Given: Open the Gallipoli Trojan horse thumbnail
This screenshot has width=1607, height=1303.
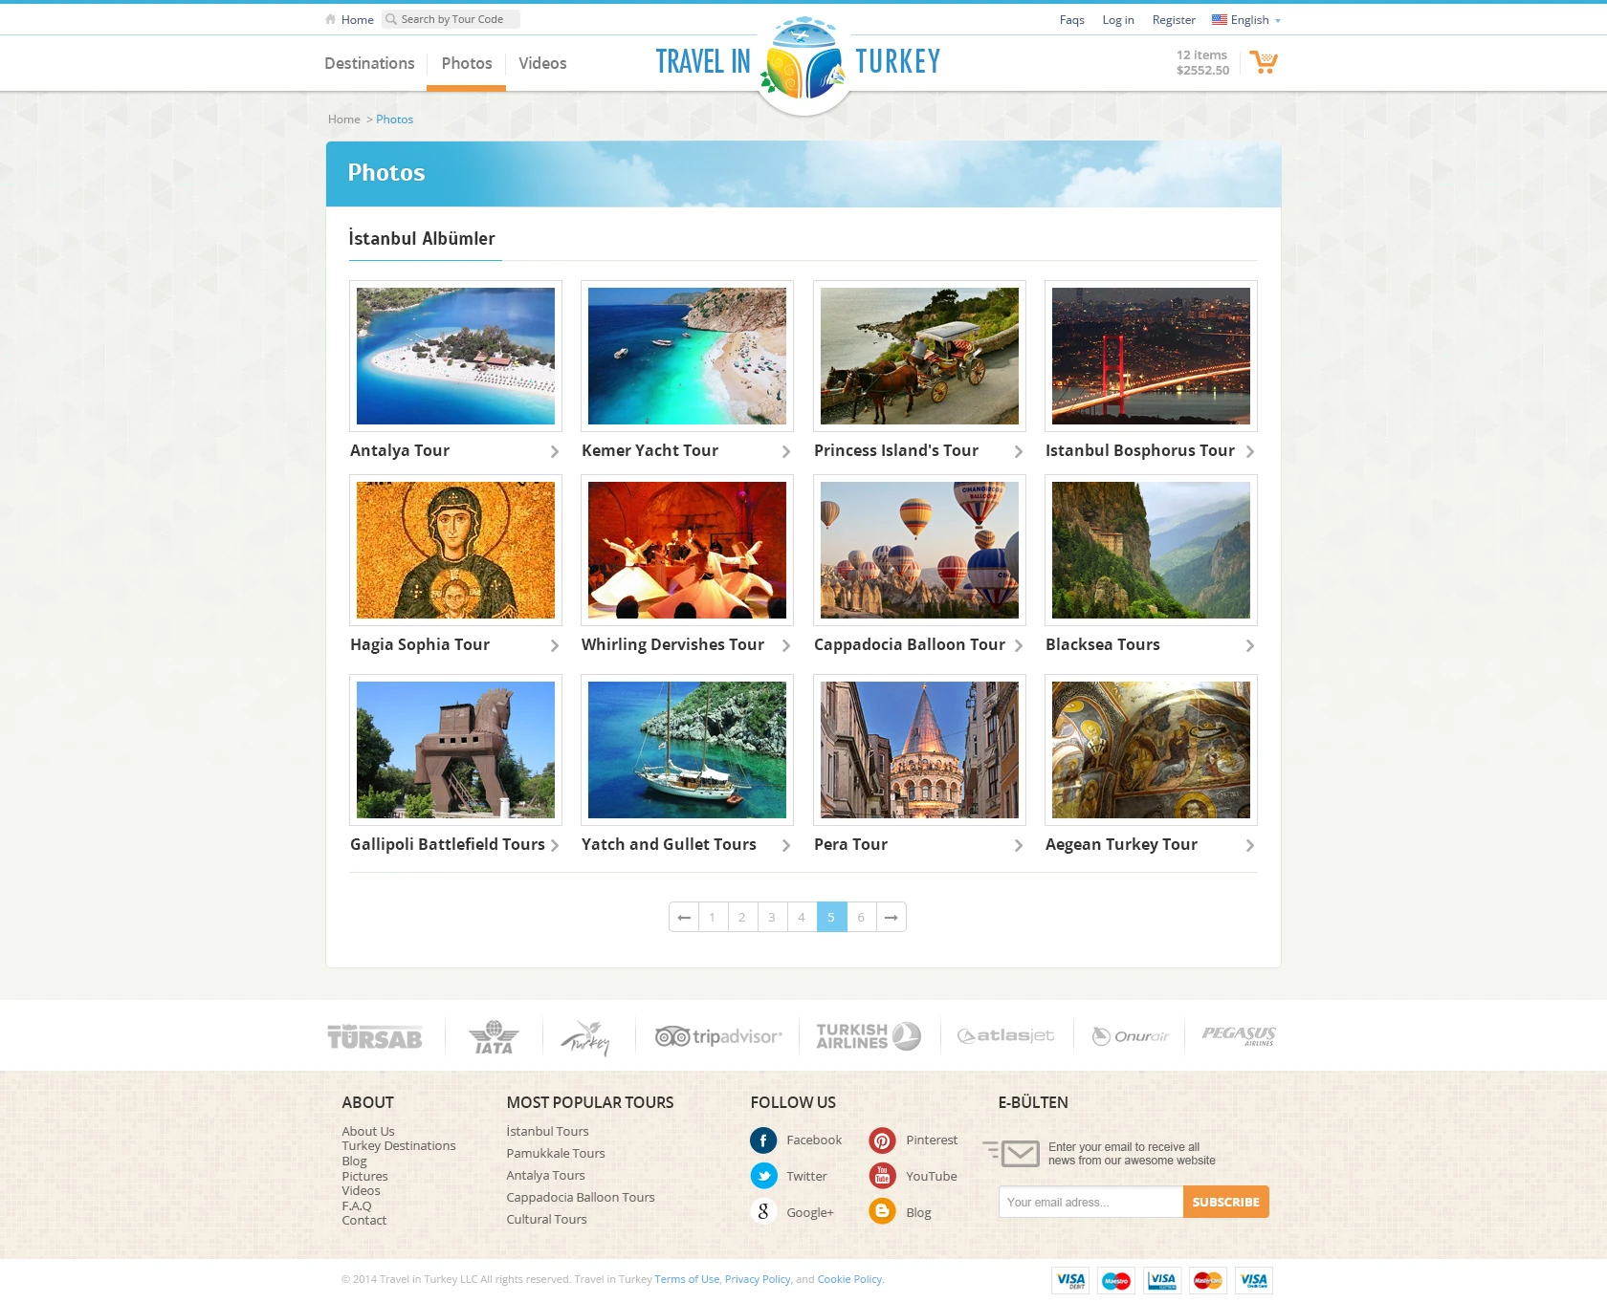Looking at the screenshot, I should point(455,749).
